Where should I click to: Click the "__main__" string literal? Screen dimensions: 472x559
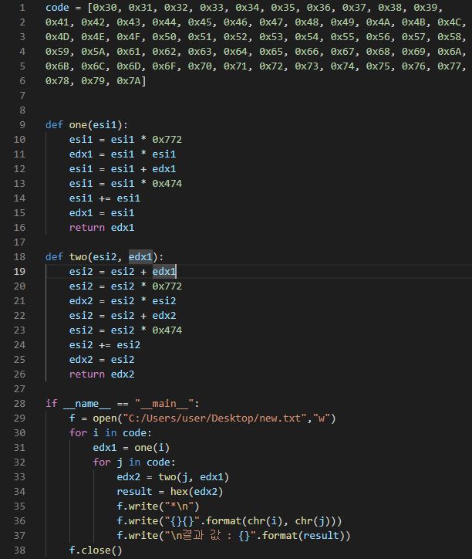164,404
